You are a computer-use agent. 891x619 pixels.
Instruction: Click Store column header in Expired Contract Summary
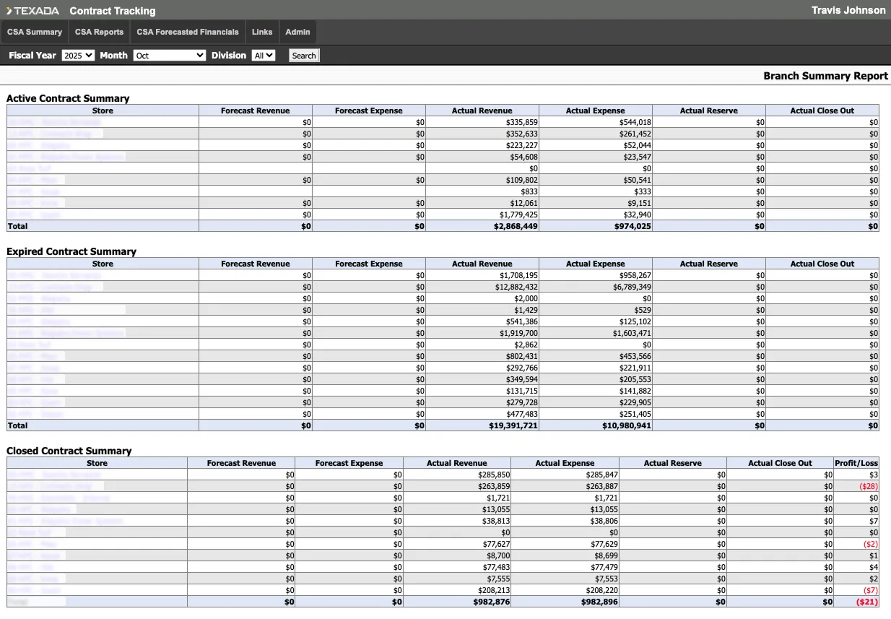click(103, 264)
